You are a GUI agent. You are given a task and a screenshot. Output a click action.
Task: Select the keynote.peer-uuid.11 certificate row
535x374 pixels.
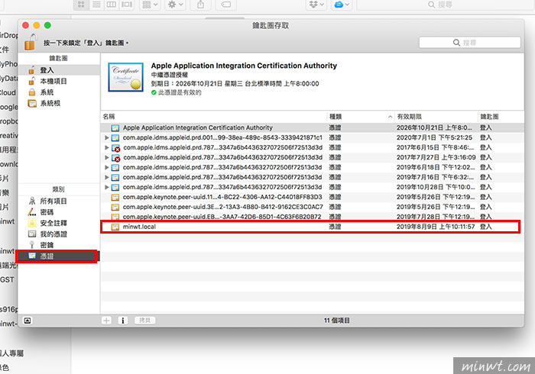pyautogui.click(x=312, y=197)
